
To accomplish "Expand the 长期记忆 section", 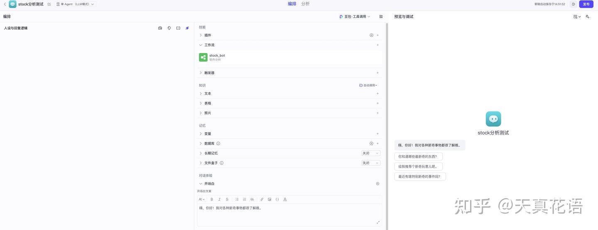I will [201, 153].
